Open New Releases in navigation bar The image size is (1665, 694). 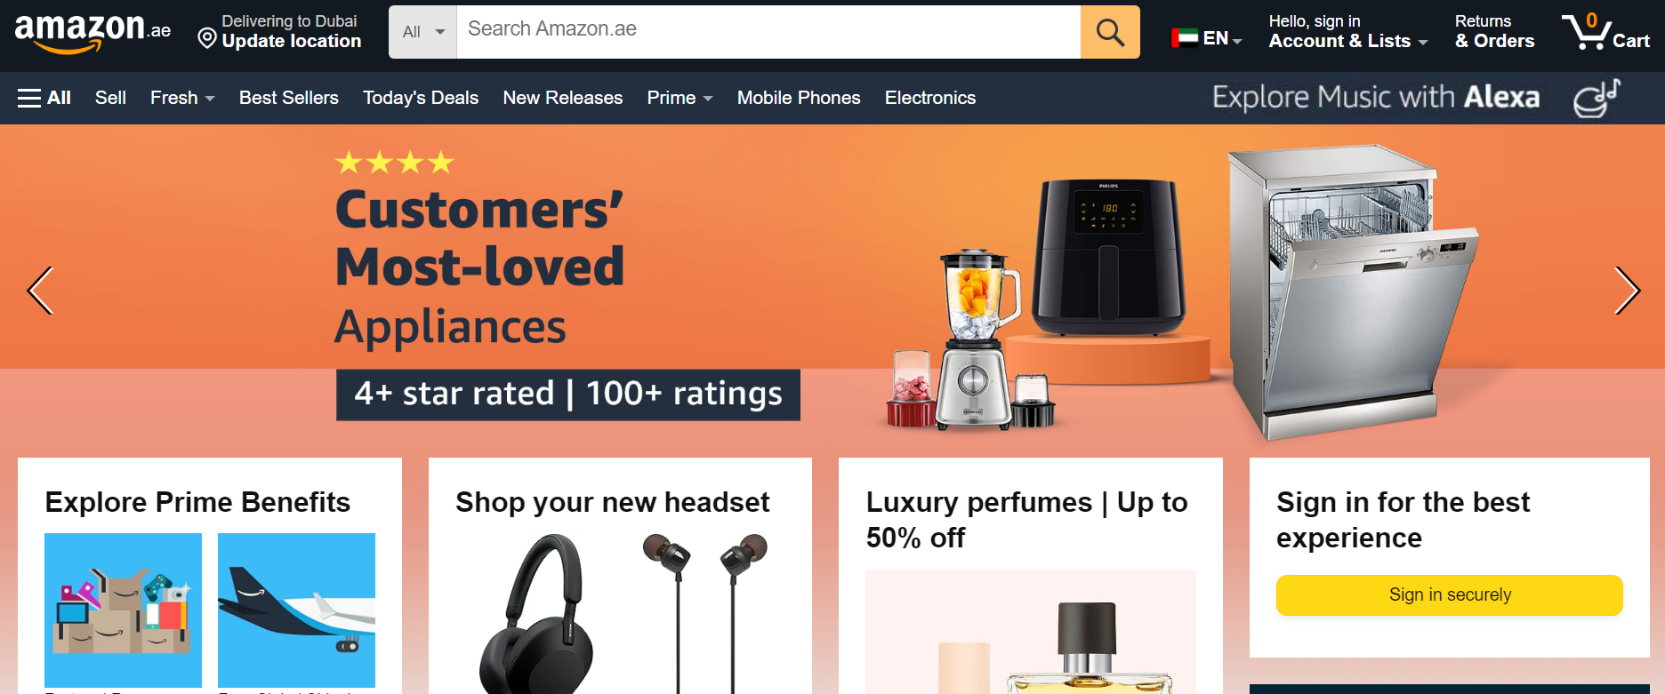(x=563, y=98)
